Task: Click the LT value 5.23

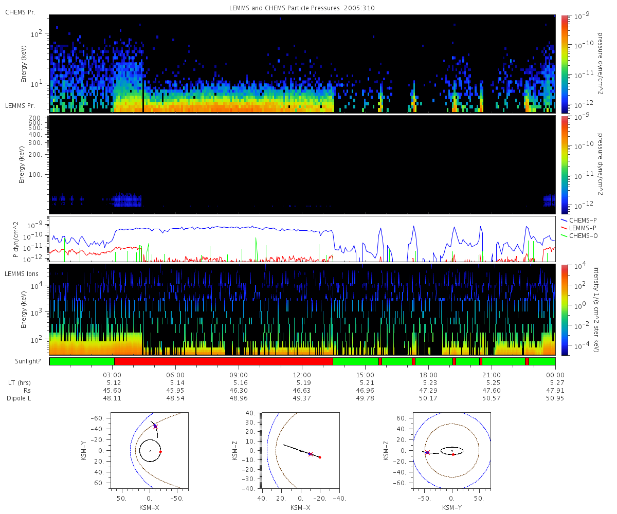Action: (430, 383)
